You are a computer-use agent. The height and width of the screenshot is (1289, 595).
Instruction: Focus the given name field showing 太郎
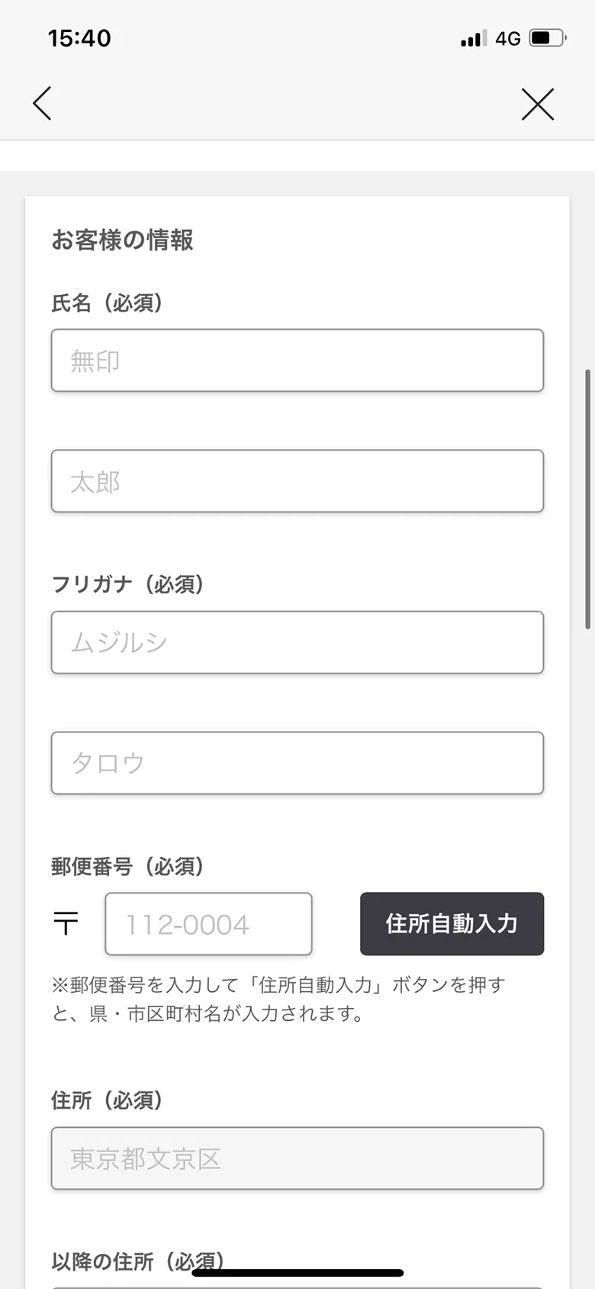[x=297, y=481]
